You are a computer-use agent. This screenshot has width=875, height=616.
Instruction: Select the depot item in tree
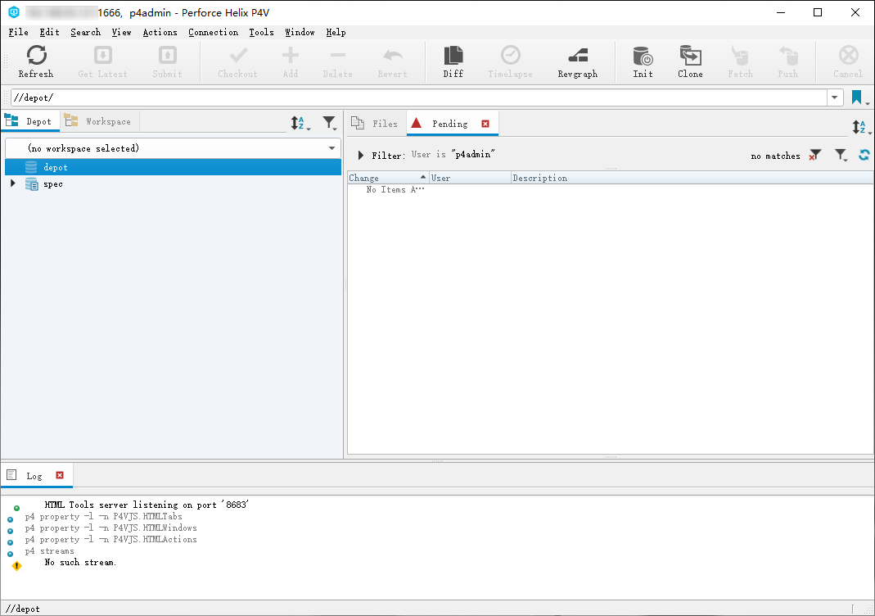(x=173, y=167)
